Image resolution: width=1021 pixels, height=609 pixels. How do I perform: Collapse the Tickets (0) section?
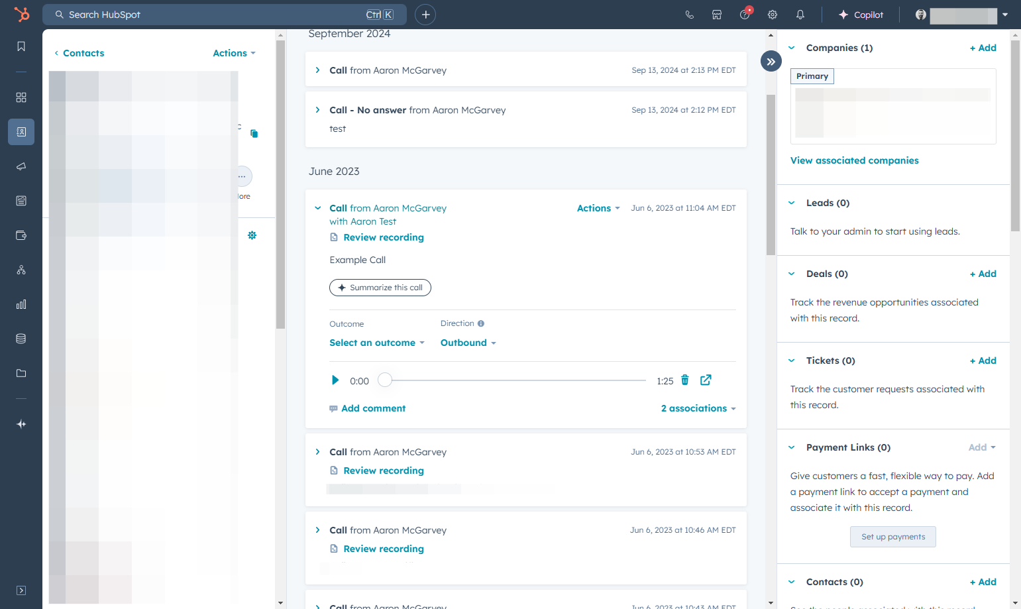[792, 360]
